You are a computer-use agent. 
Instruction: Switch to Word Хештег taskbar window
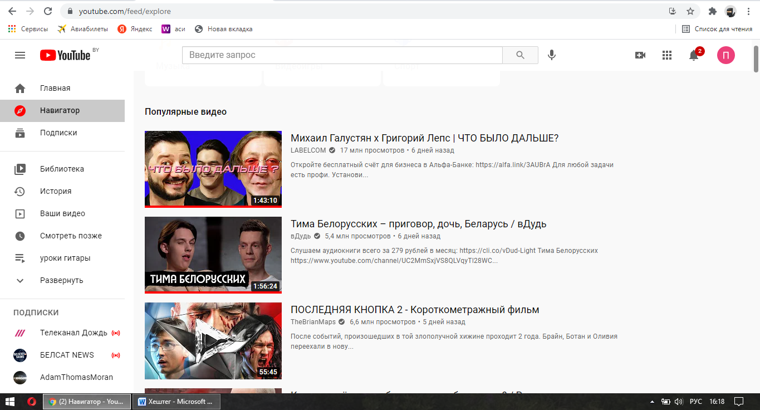[176, 401]
